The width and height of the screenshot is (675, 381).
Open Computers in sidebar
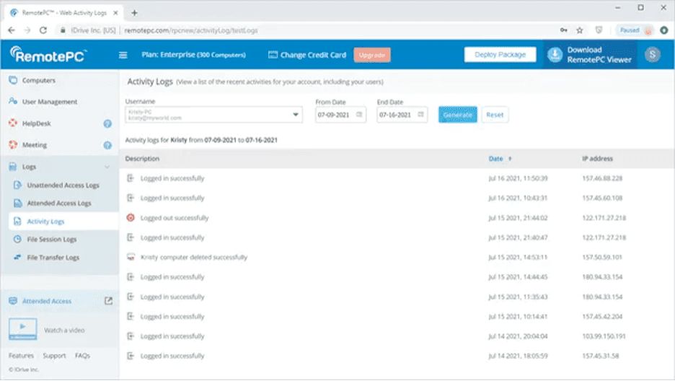(x=38, y=81)
